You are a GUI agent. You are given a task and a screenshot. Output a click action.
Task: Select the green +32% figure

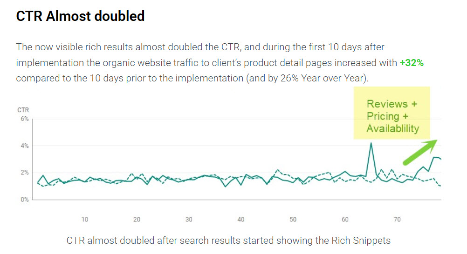pos(412,63)
